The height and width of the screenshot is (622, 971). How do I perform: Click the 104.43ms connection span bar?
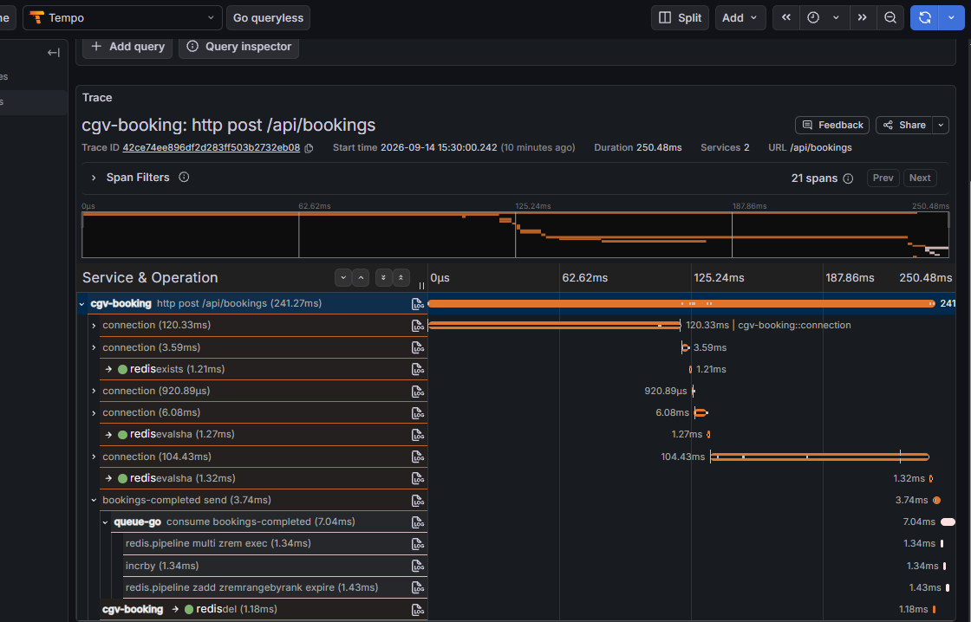(819, 457)
